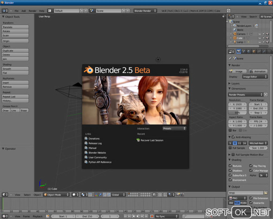The height and width of the screenshot is (219, 273).
Task: Click the timeline record button
Action: point(152,216)
